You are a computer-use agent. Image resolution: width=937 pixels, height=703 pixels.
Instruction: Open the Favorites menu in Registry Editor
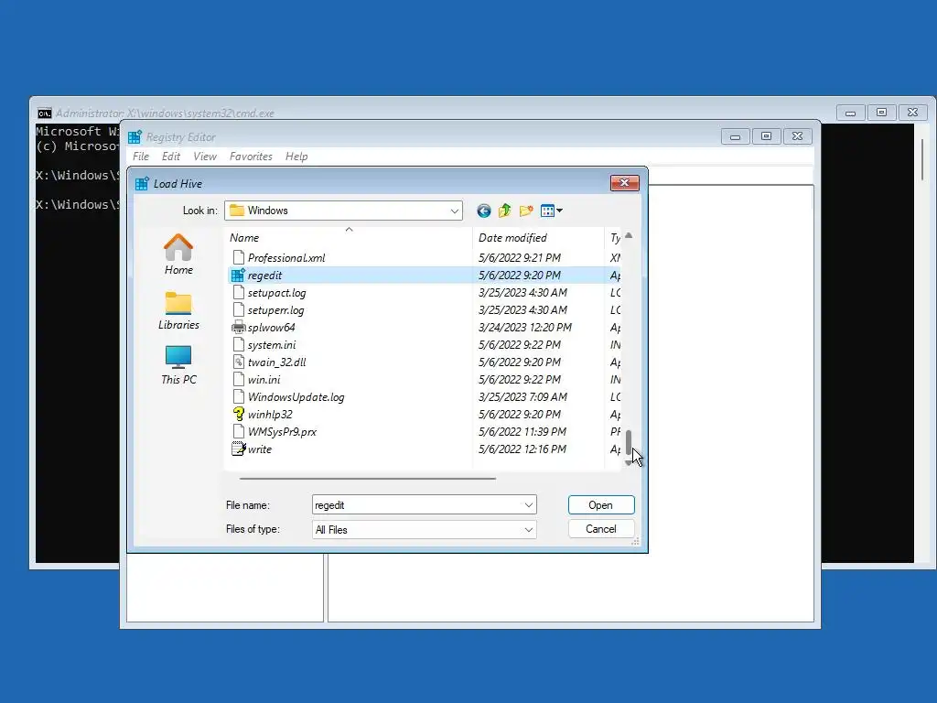coord(251,157)
